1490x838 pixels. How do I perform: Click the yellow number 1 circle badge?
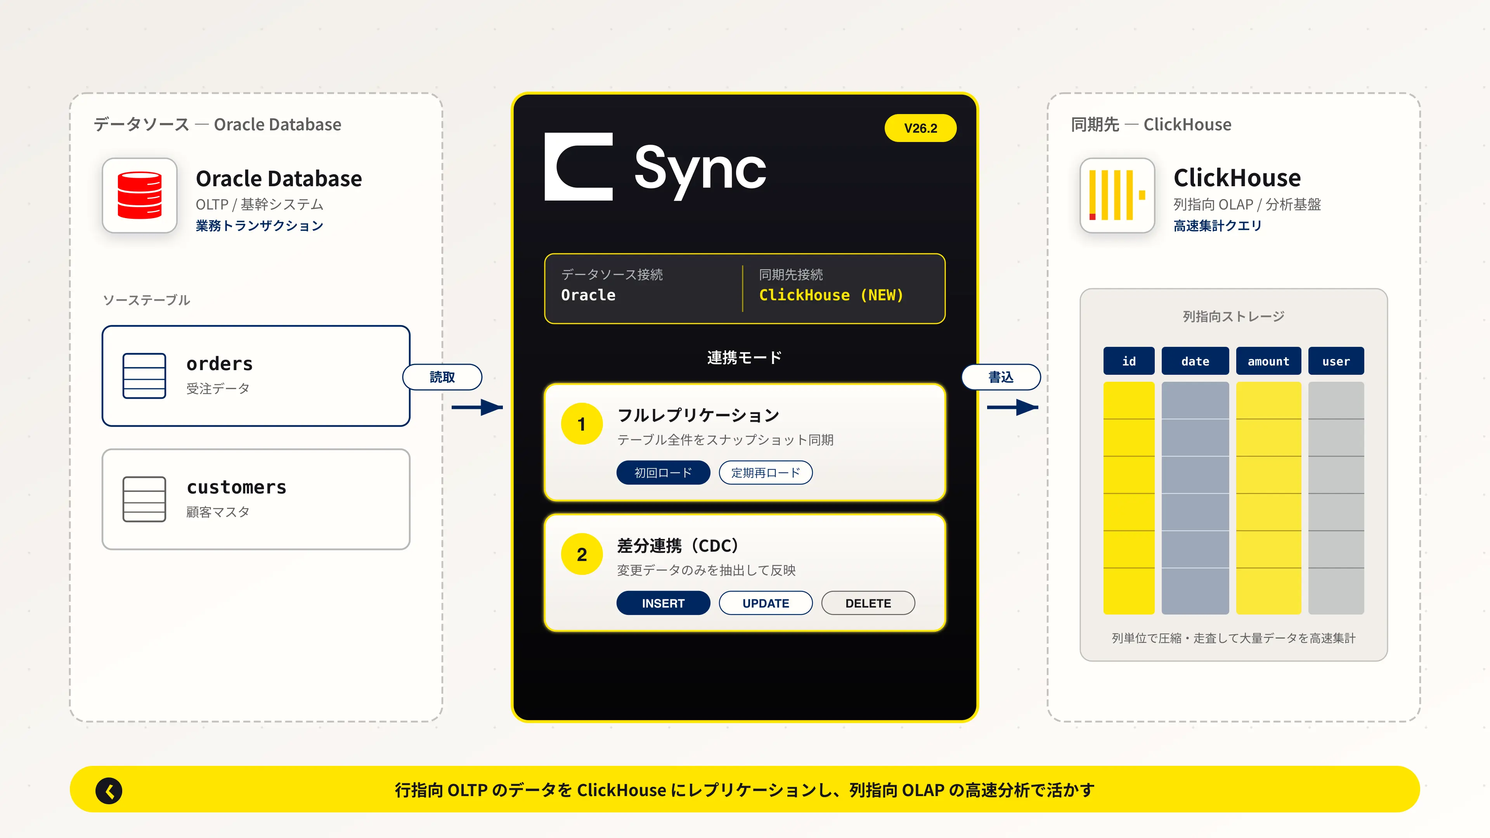pos(582,424)
